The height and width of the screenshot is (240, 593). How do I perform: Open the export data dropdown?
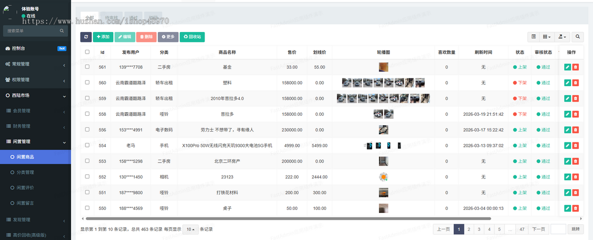click(x=562, y=36)
